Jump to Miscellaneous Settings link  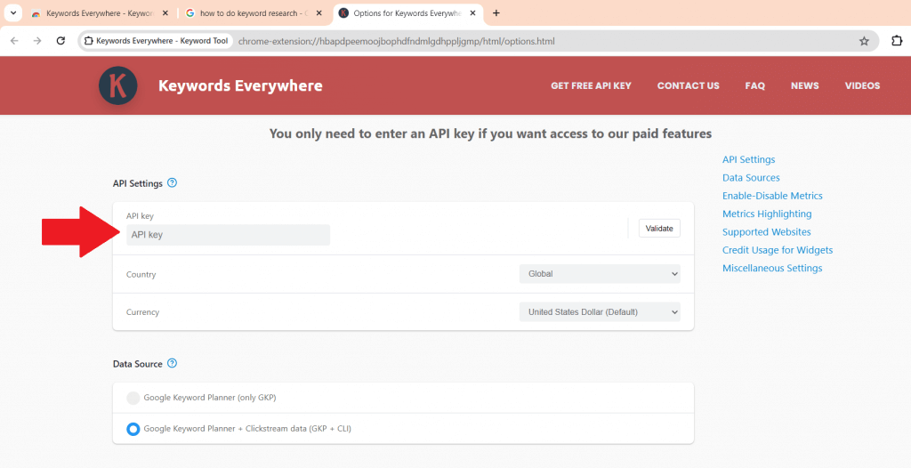point(772,268)
